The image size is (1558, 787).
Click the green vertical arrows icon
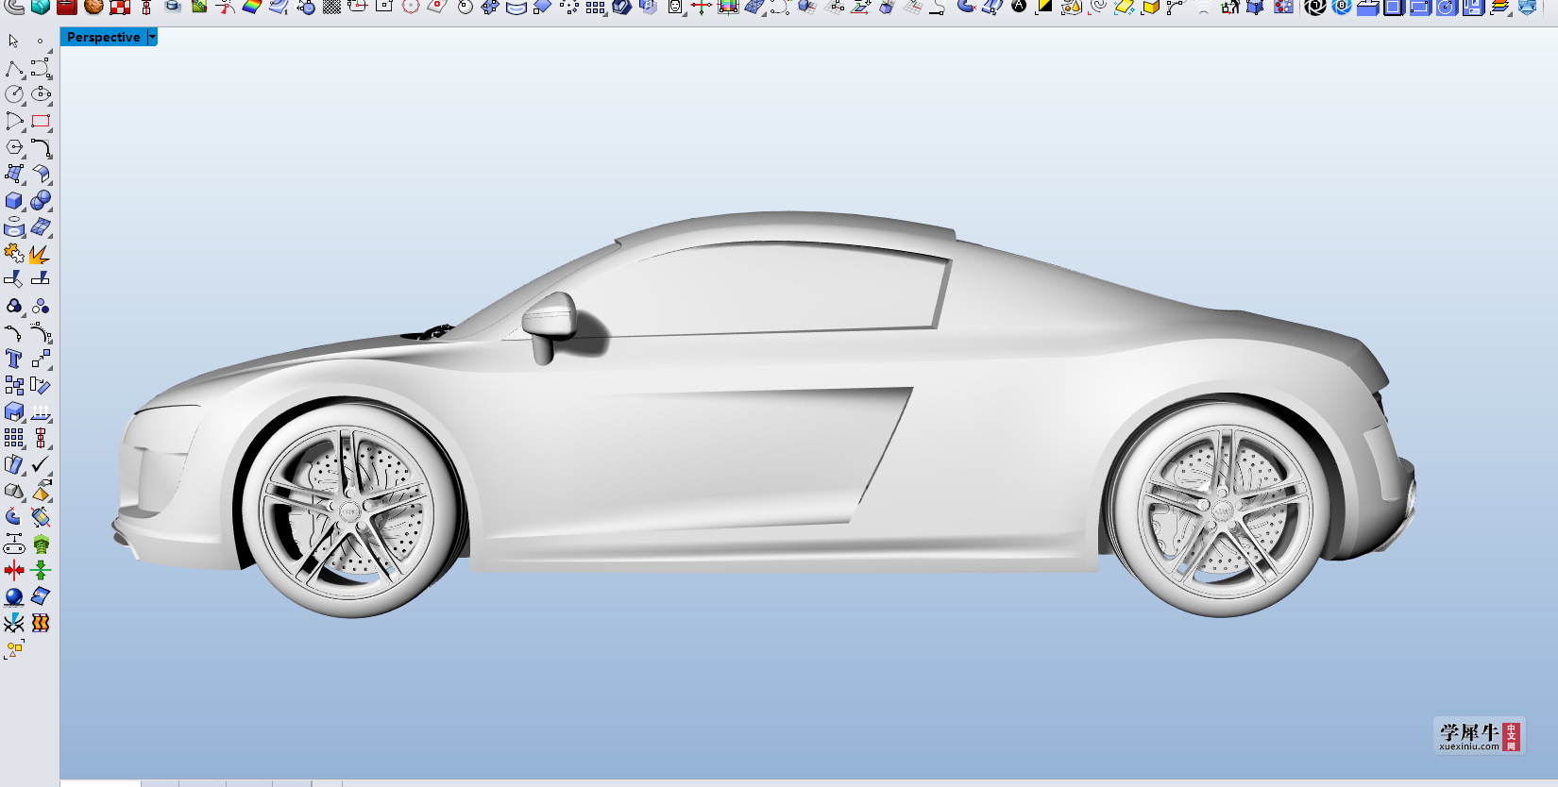(x=41, y=570)
